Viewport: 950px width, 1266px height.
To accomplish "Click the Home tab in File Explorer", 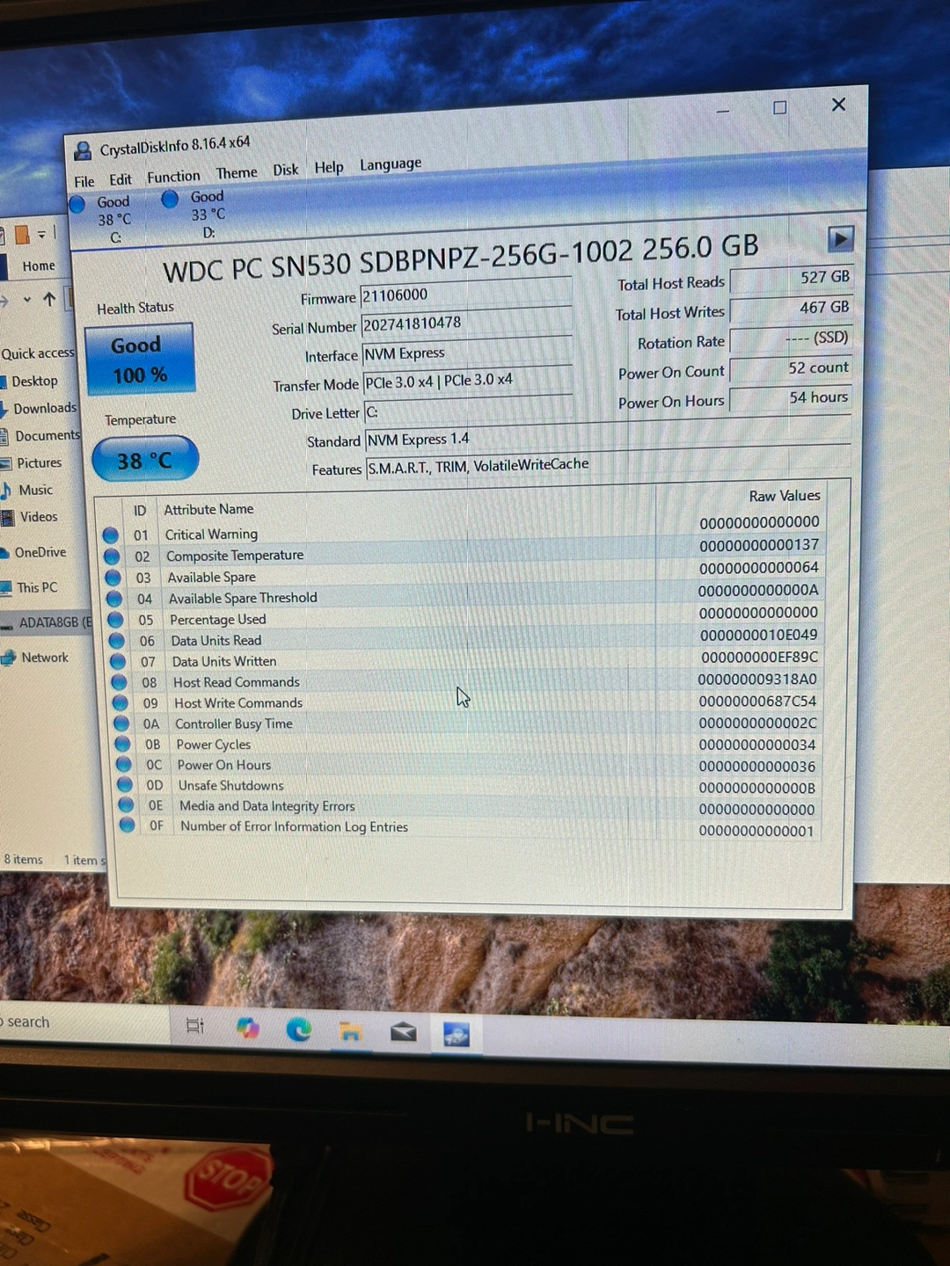I will (x=39, y=266).
